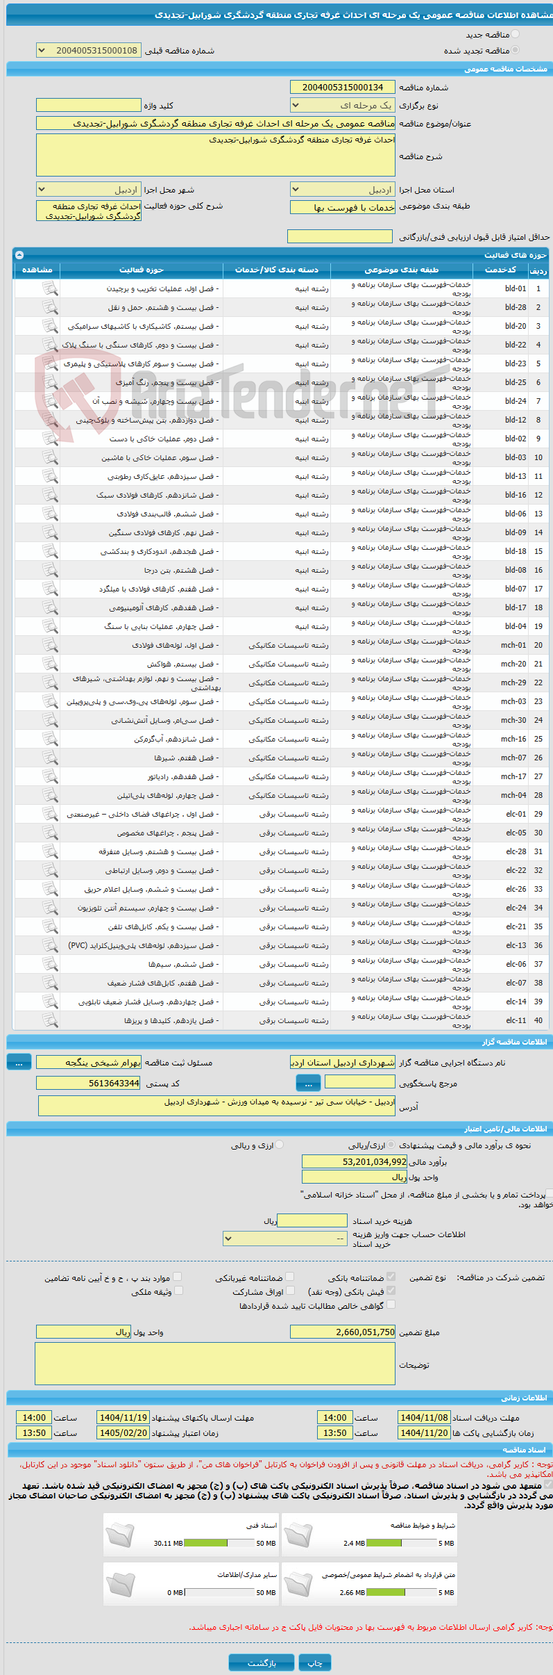
Task: Click the مبلغ تضمین field
Action: [x=343, y=1332]
